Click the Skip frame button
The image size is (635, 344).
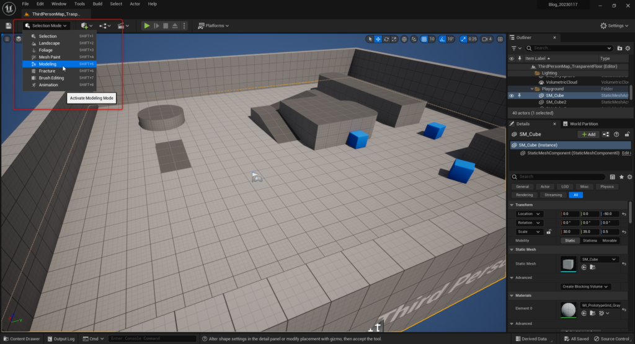(156, 25)
